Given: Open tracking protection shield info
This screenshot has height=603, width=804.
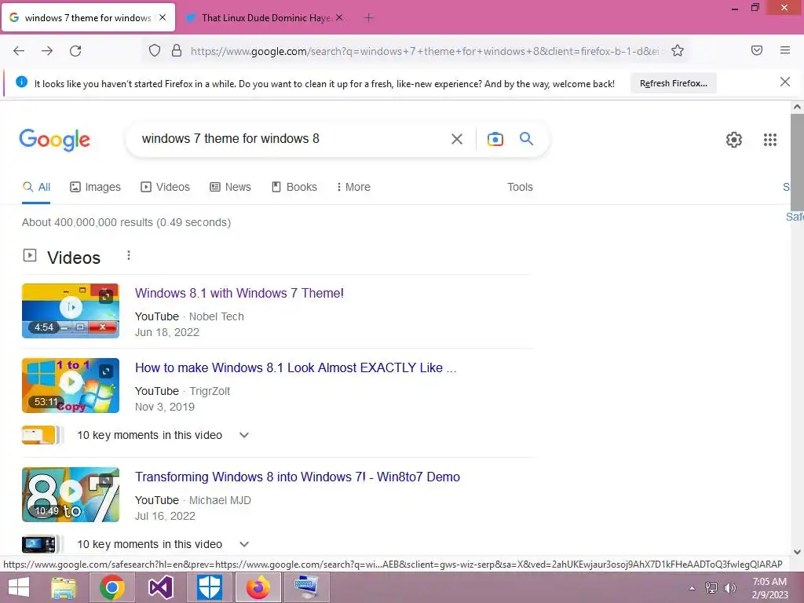Looking at the screenshot, I should pos(155,50).
